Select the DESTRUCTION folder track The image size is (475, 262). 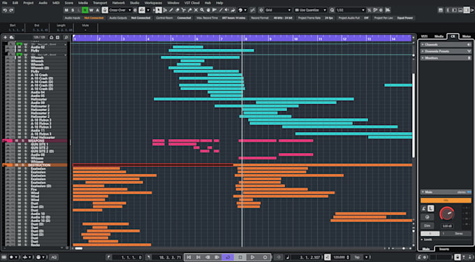tap(35, 165)
